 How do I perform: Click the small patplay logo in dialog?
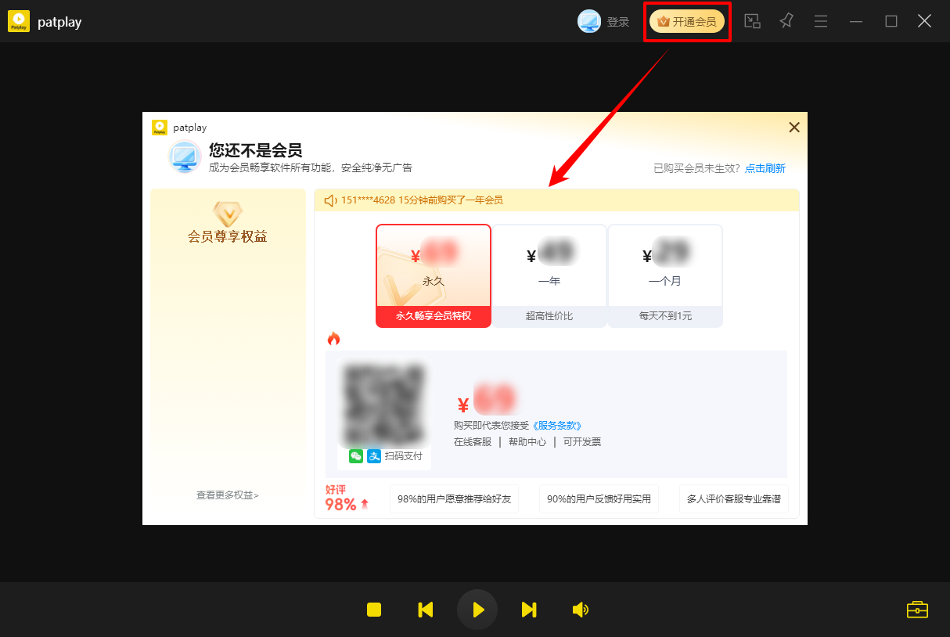pyautogui.click(x=160, y=128)
